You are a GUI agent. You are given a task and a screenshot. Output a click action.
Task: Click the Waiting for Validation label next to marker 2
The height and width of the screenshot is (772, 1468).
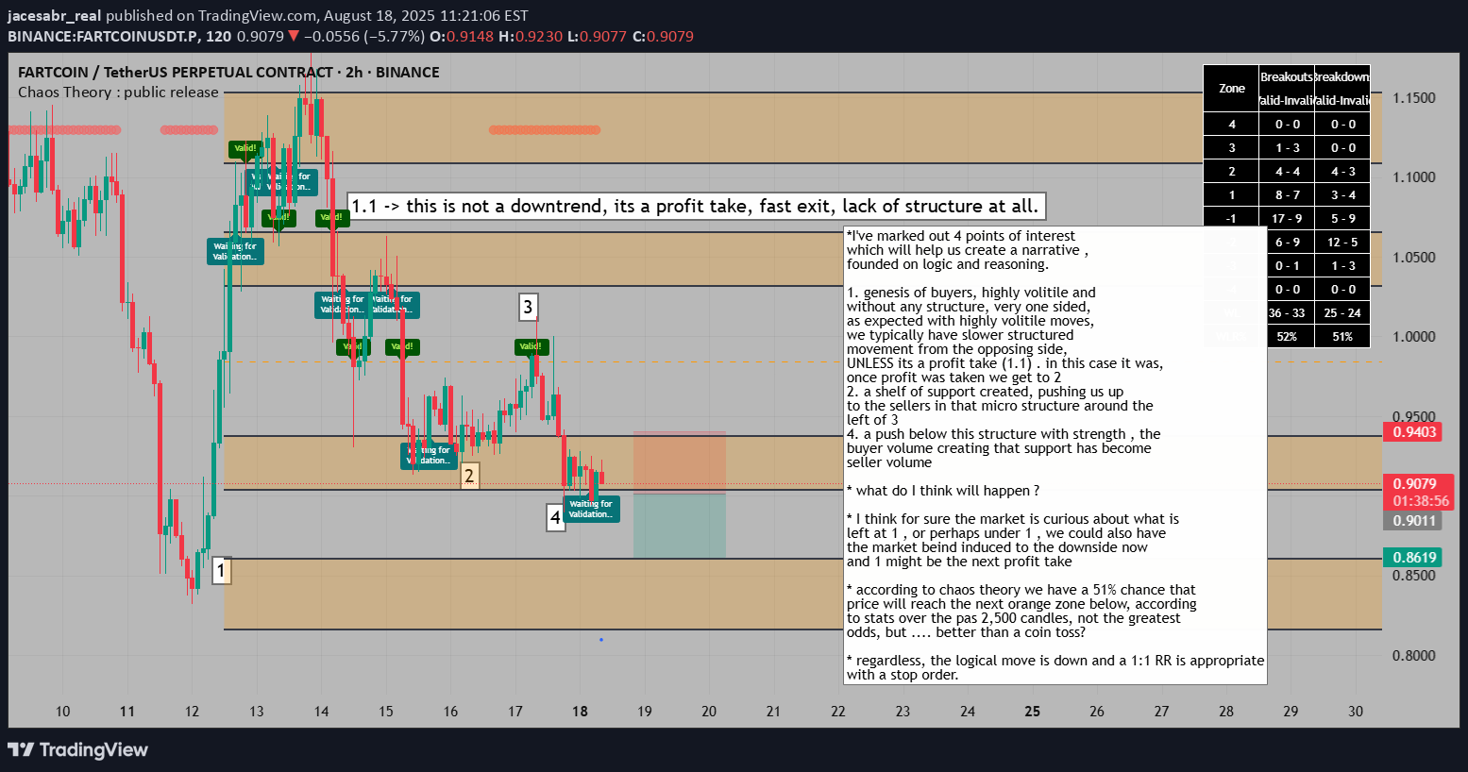point(430,456)
